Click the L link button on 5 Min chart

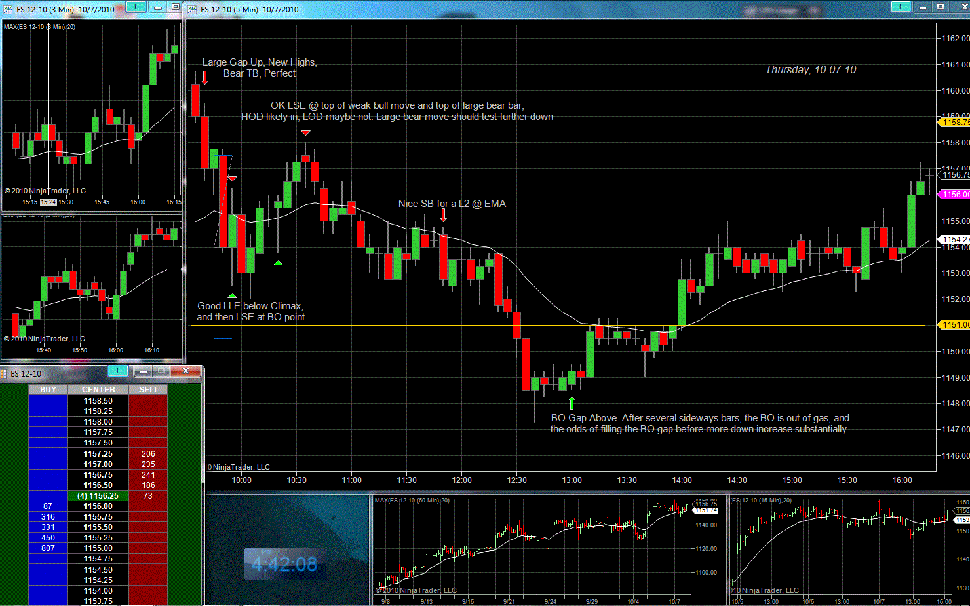pyautogui.click(x=901, y=7)
